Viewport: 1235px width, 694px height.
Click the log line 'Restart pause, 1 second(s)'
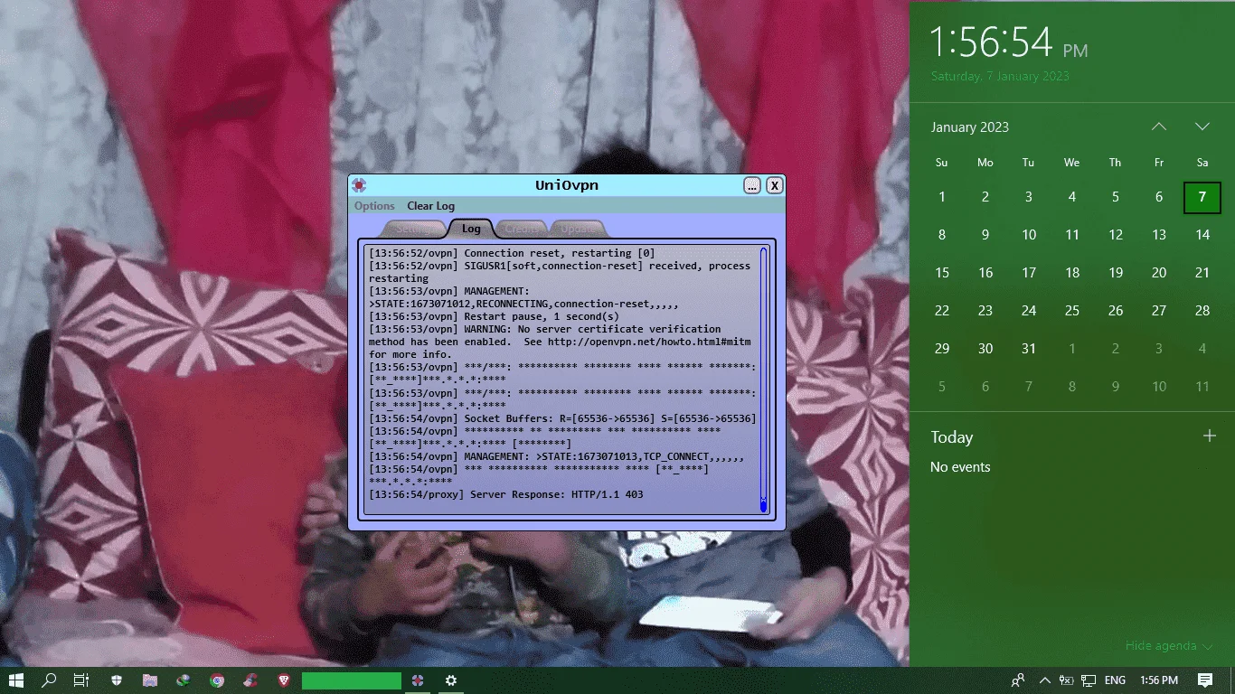point(494,316)
